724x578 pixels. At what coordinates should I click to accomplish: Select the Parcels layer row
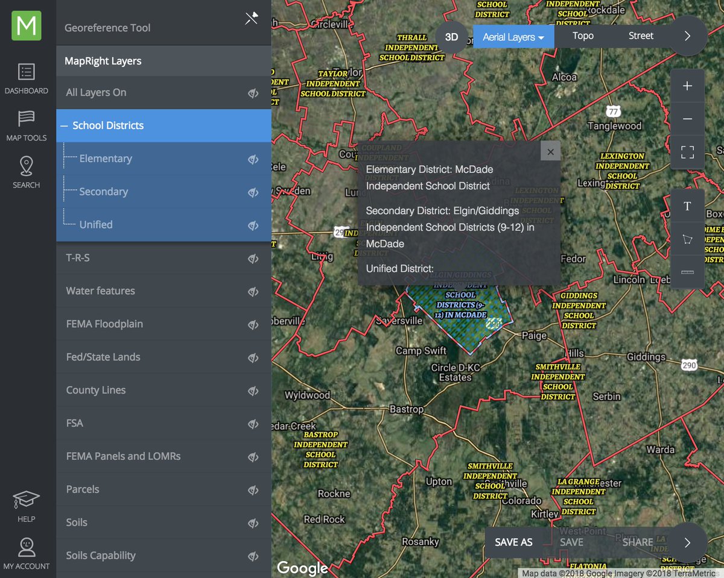[164, 490]
